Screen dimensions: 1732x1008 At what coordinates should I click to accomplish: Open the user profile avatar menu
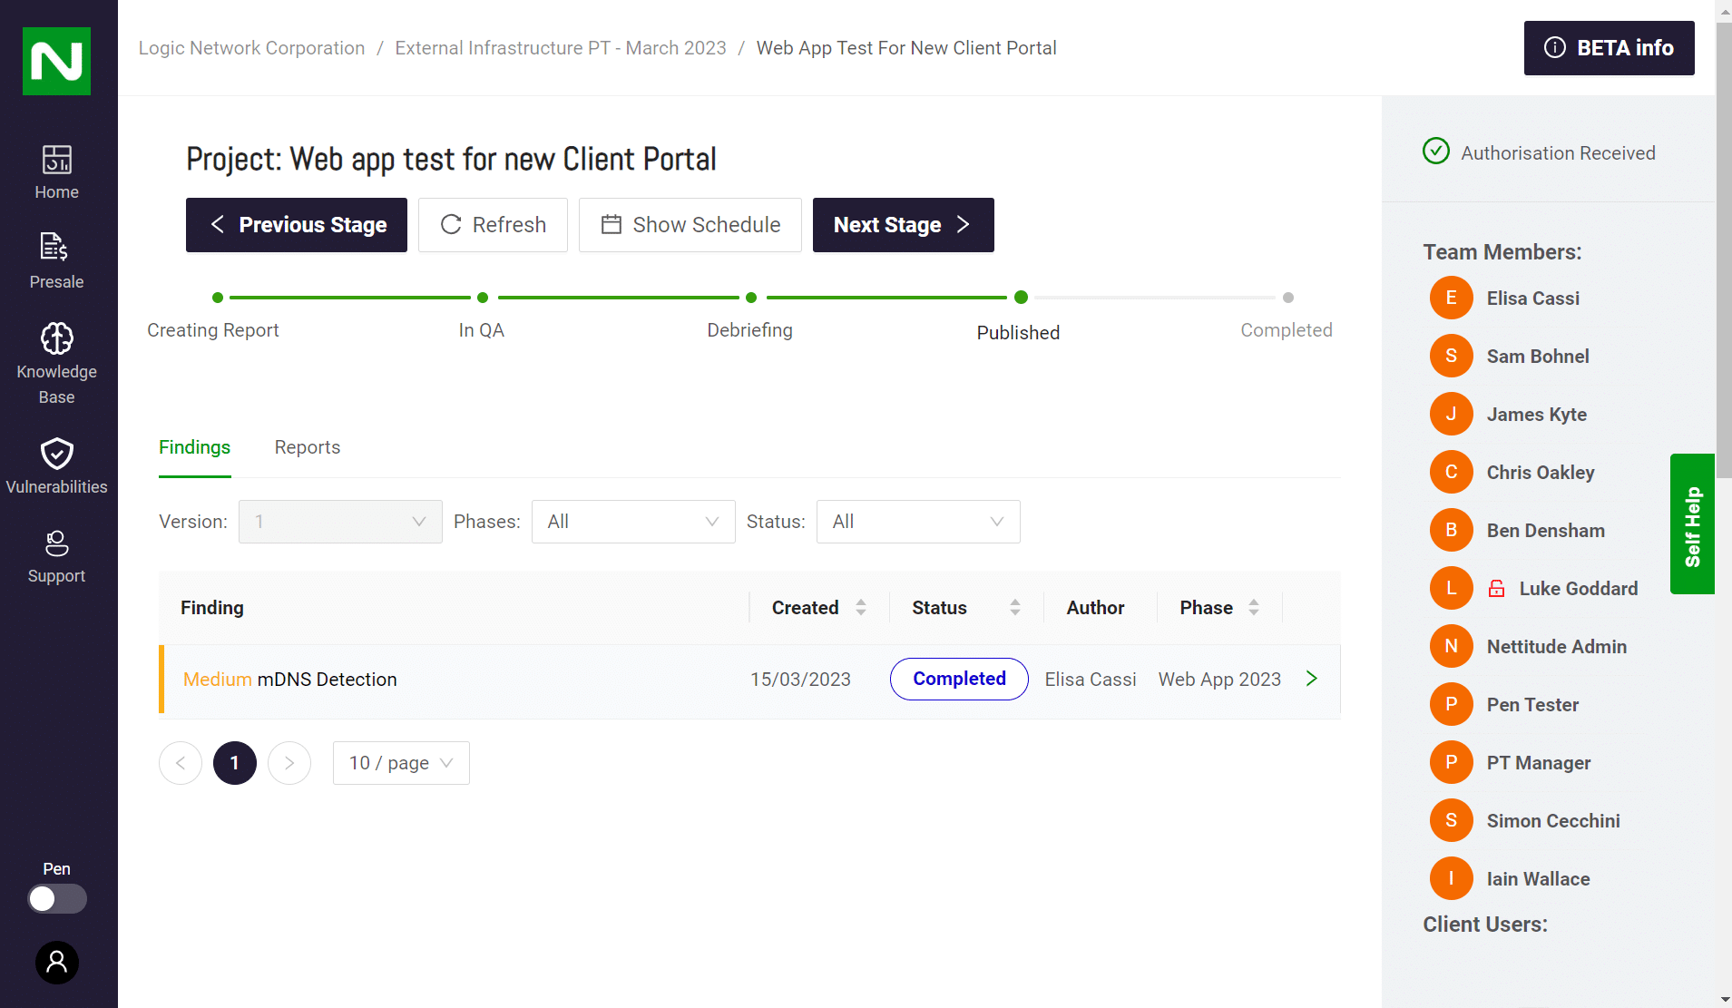click(56, 962)
